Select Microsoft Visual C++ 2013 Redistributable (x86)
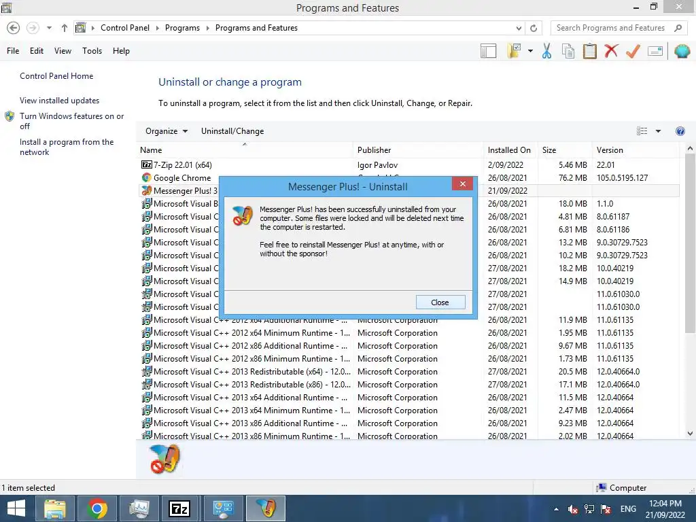The height and width of the screenshot is (522, 696). tap(408, 384)
